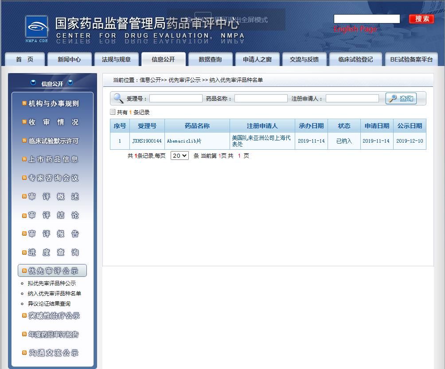Open 临床试验默示许可 in sidebar
The width and height of the screenshot is (445, 369).
pos(54,141)
